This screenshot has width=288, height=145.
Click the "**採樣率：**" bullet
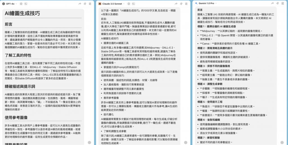click(x=222, y=93)
